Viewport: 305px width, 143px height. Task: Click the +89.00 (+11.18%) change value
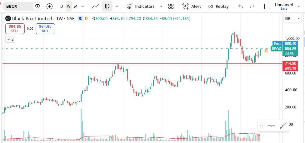175,19
